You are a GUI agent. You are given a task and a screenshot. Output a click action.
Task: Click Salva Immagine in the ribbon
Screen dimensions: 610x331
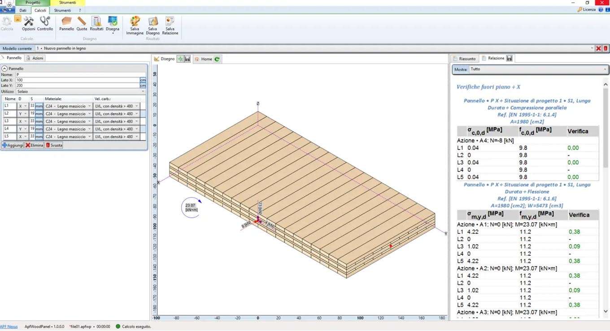coord(135,26)
